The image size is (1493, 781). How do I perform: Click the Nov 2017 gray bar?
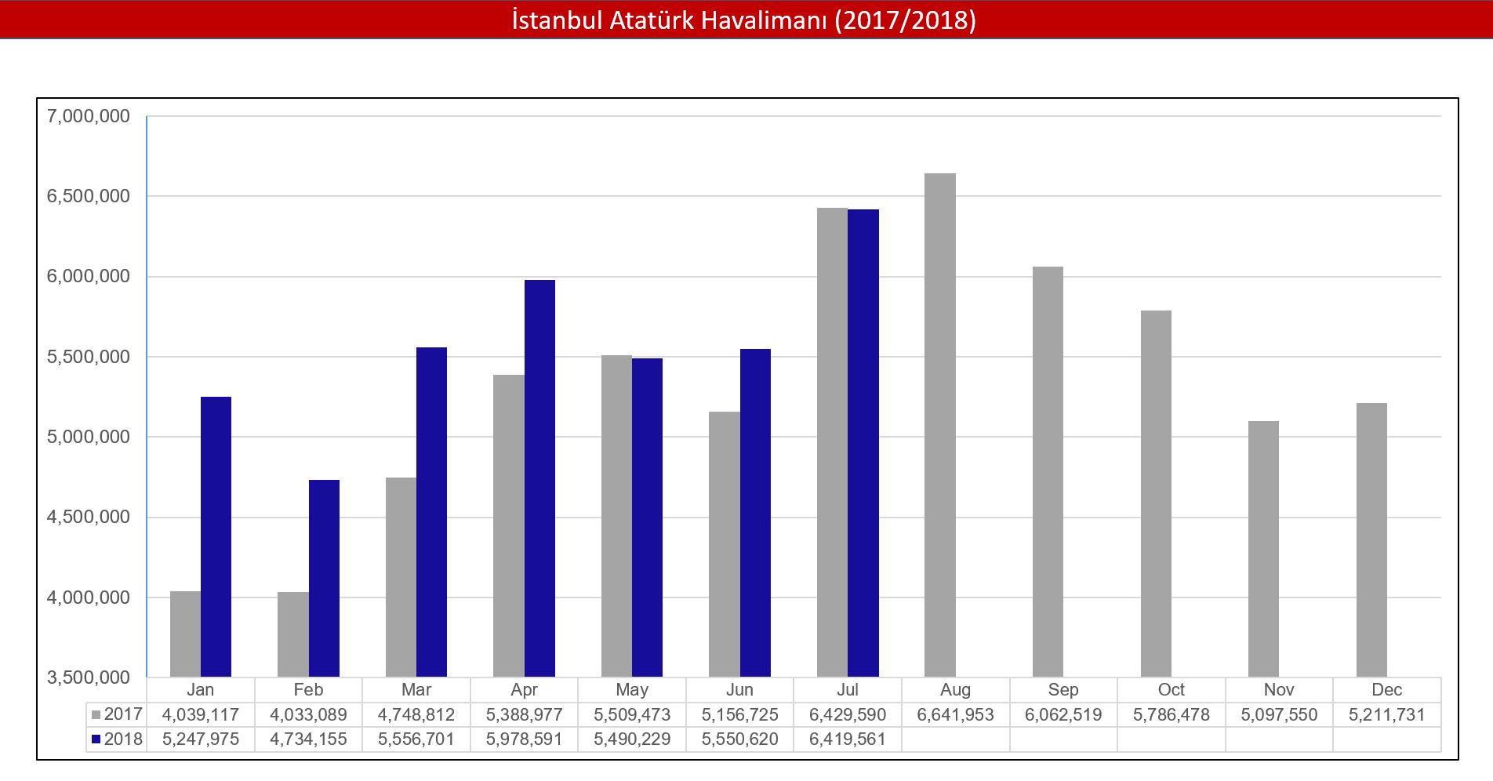coord(1263,549)
